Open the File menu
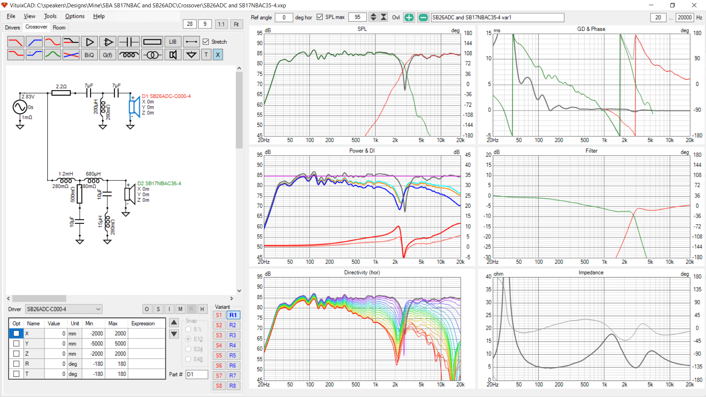The height and width of the screenshot is (397, 706). [11, 16]
